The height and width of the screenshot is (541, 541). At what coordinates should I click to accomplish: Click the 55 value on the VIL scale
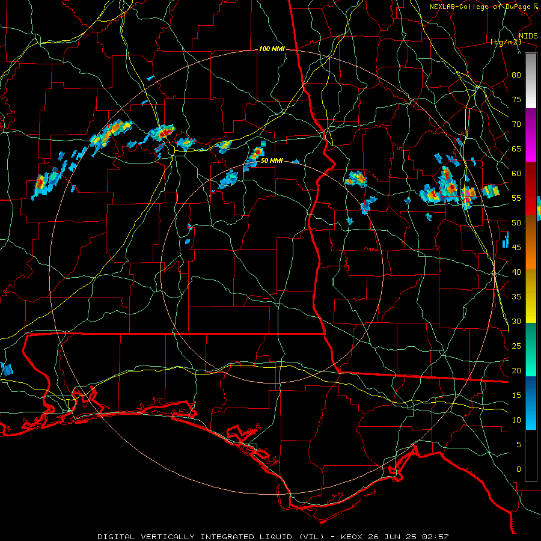tap(516, 198)
